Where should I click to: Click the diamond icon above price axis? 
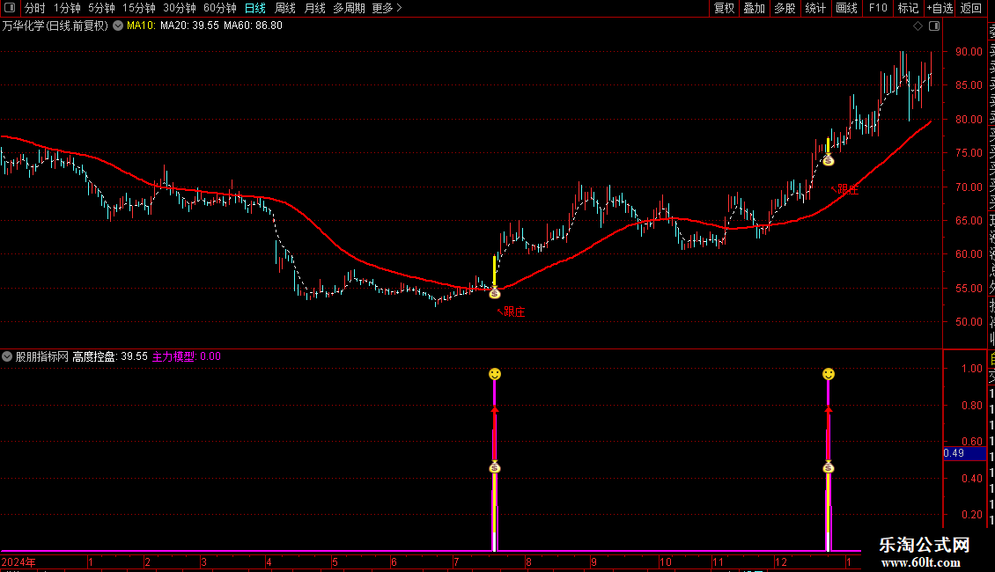point(918,26)
